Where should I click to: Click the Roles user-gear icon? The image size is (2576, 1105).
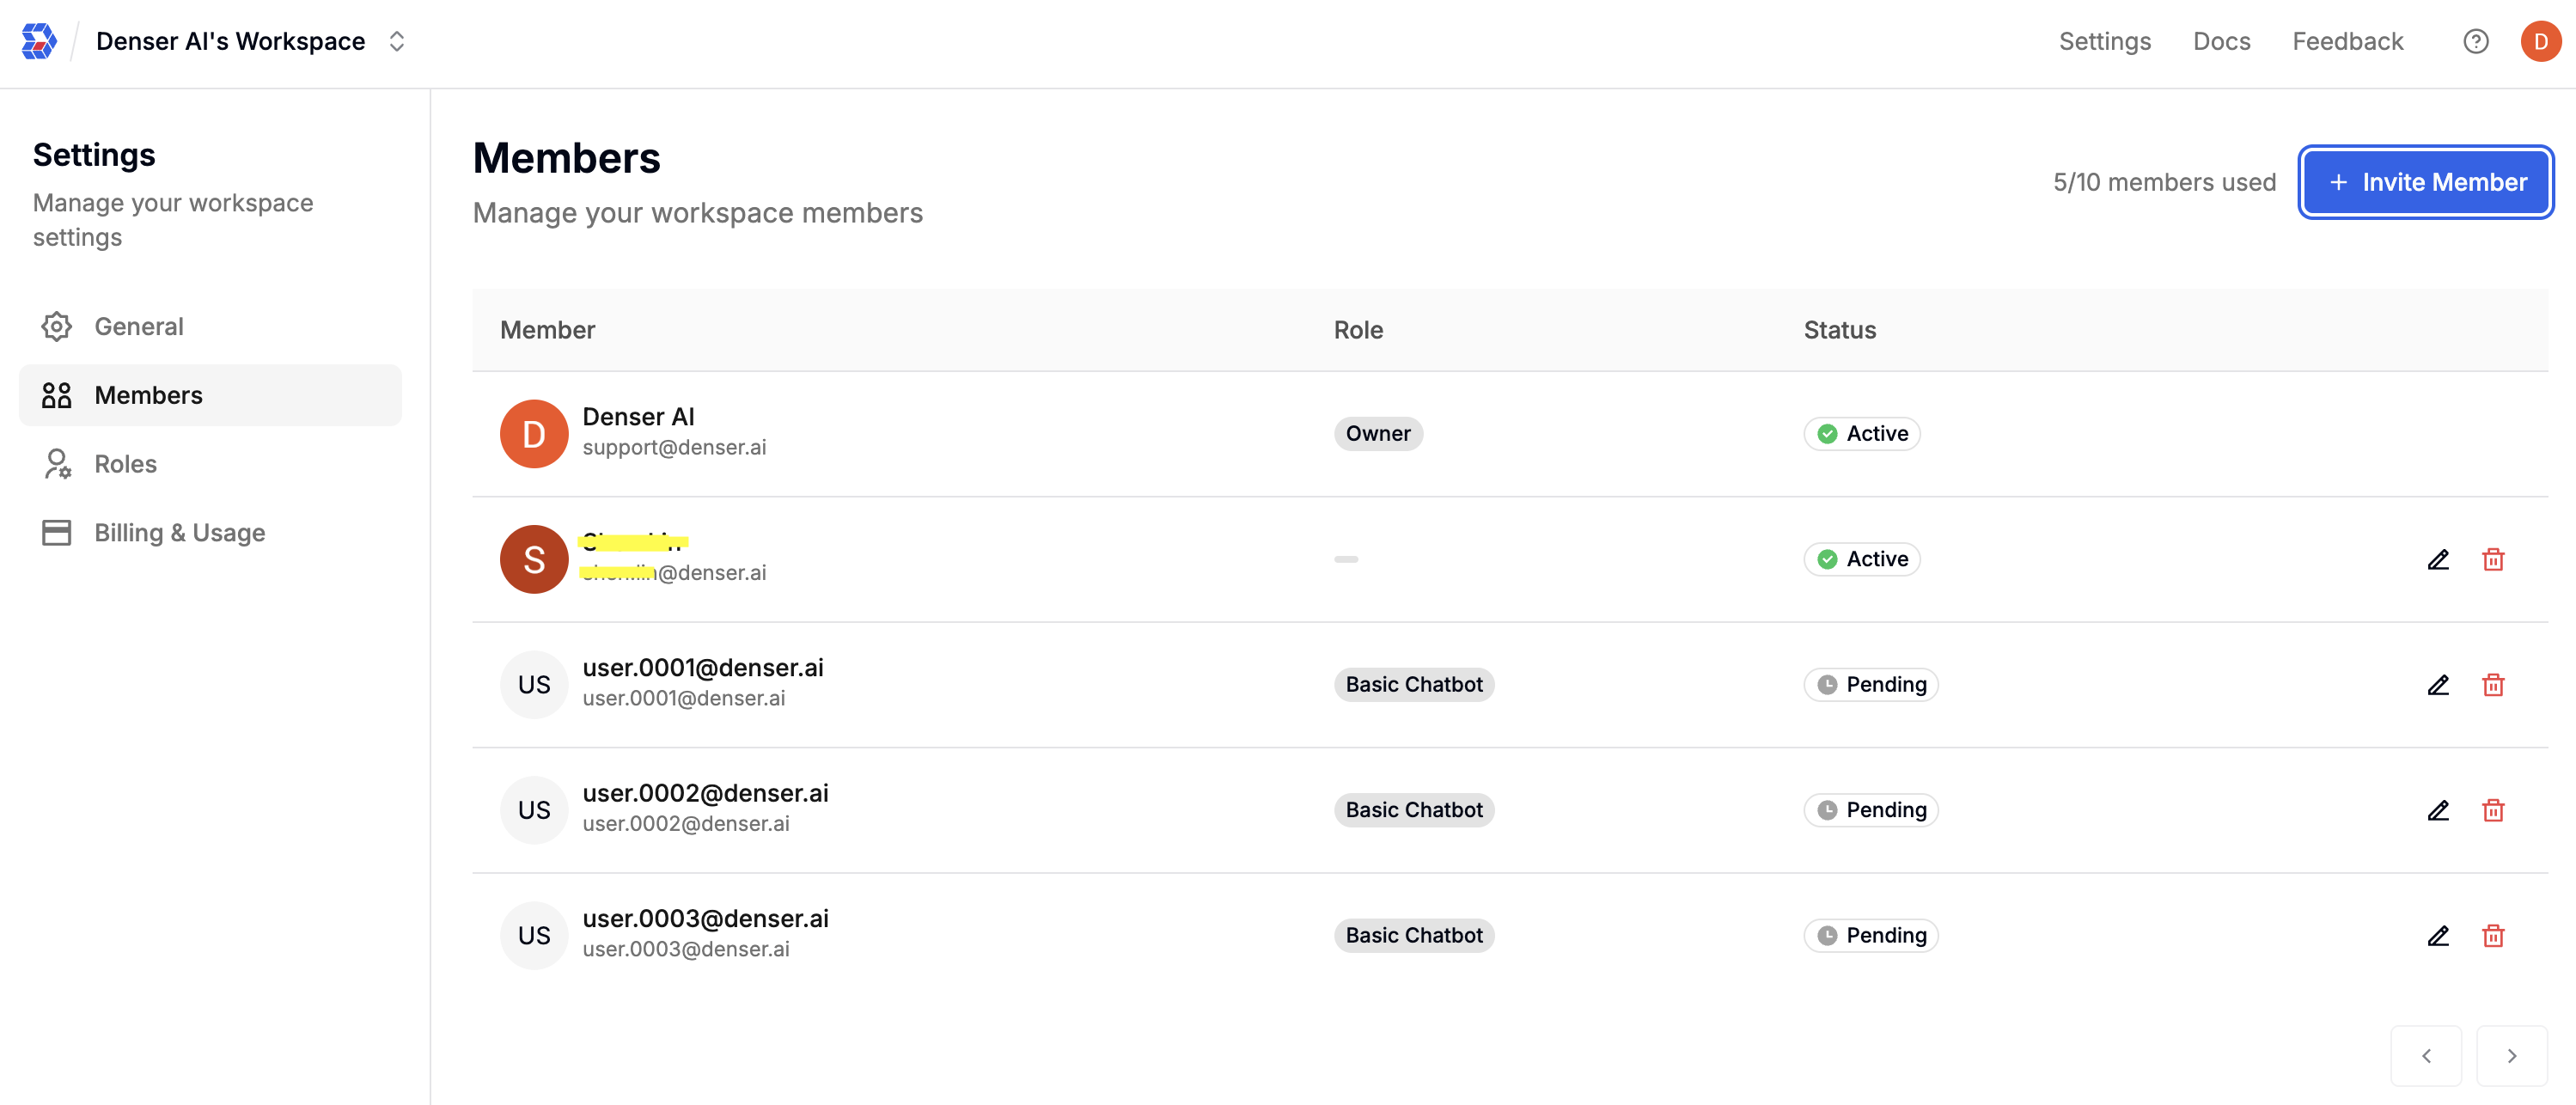(x=57, y=464)
